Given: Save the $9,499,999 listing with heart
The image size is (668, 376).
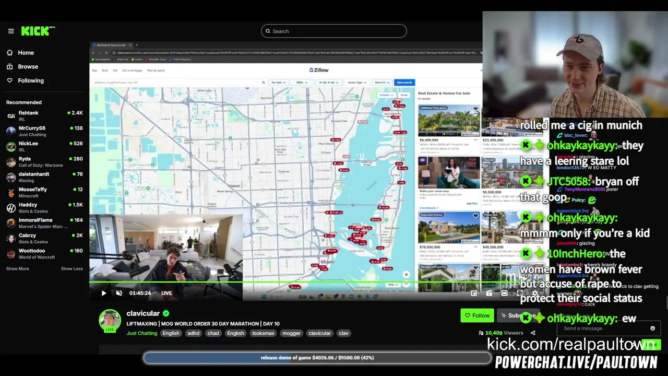Looking at the screenshot, I should pyautogui.click(x=475, y=110).
